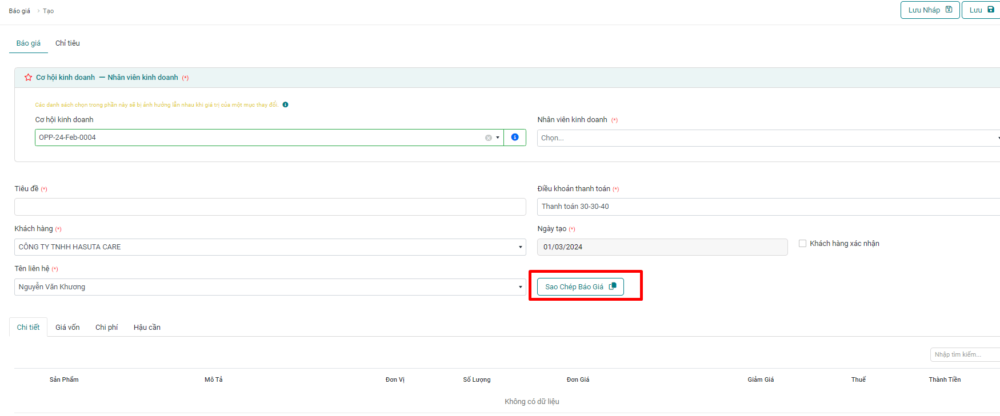Open Nhân viên kinh doanh selector
This screenshot has height=416, width=1000.
[x=766, y=138]
